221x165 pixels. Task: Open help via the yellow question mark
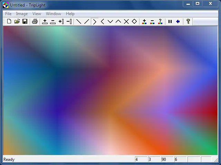(188, 21)
